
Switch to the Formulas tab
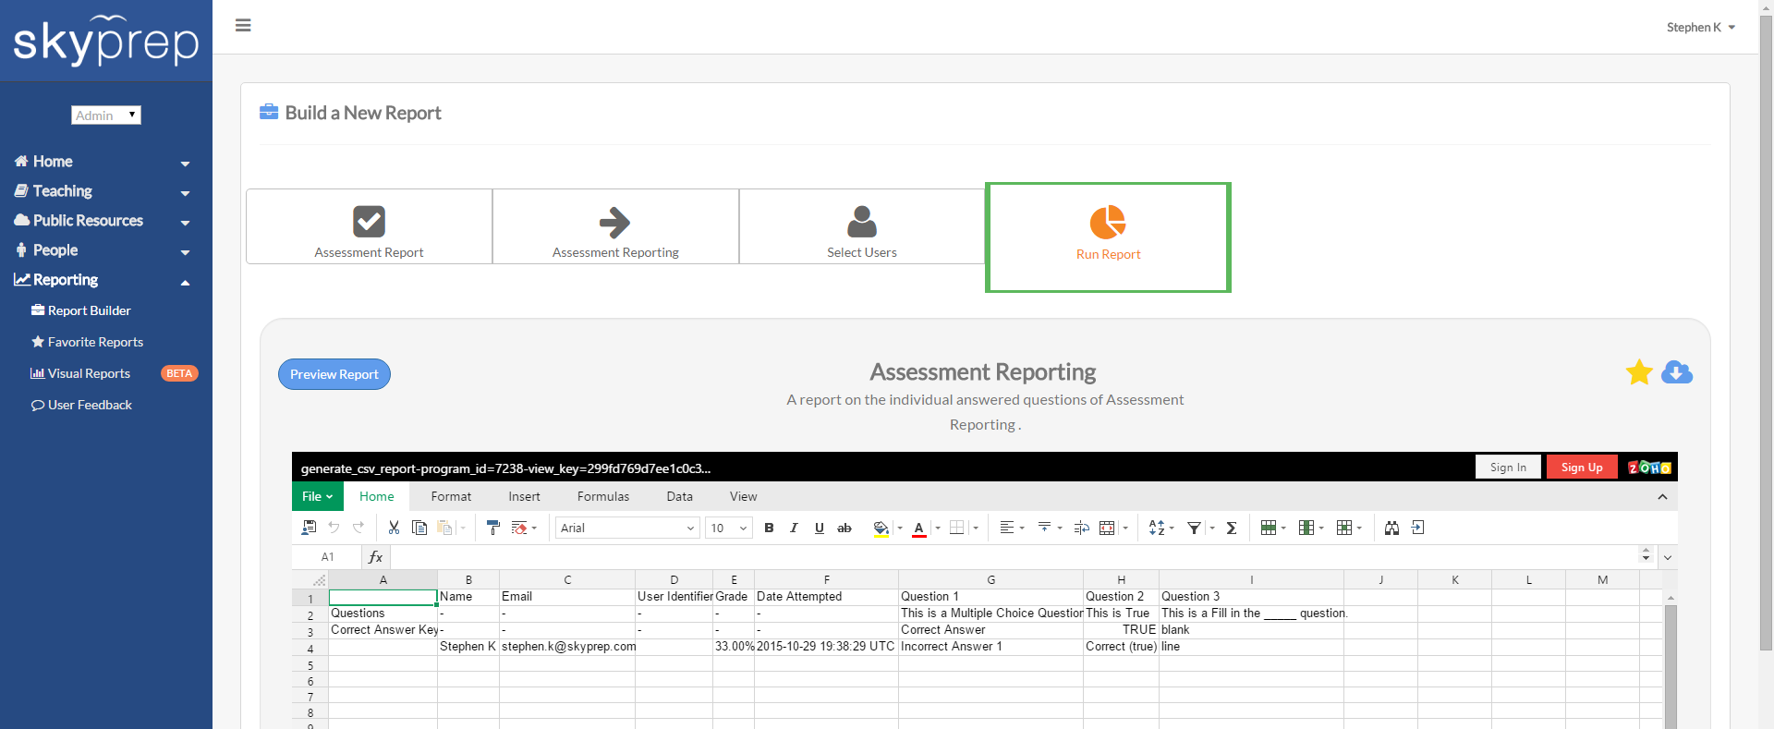pos(602,496)
